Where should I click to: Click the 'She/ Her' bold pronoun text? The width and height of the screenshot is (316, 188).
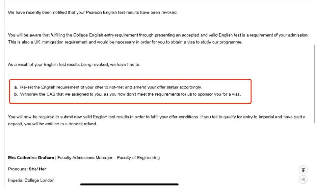tap(38, 169)
